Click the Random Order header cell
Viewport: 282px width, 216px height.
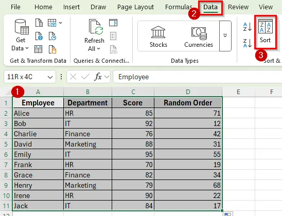(x=188, y=103)
